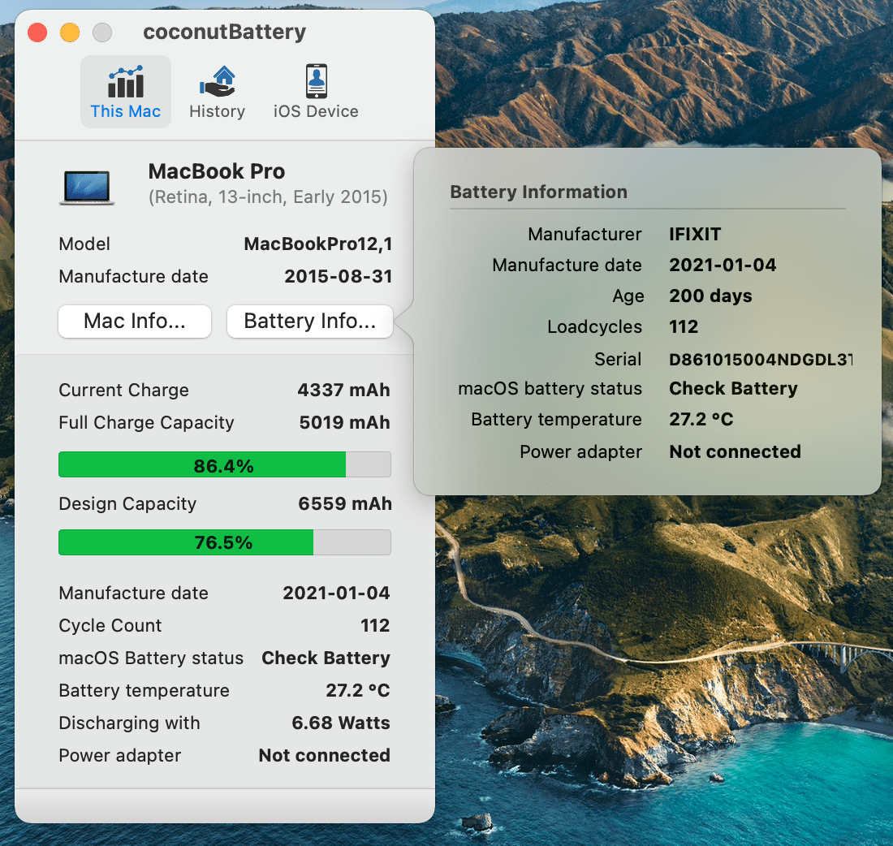Image resolution: width=893 pixels, height=846 pixels.
Task: Select the MacBook Pro heading text
Action: (x=217, y=171)
